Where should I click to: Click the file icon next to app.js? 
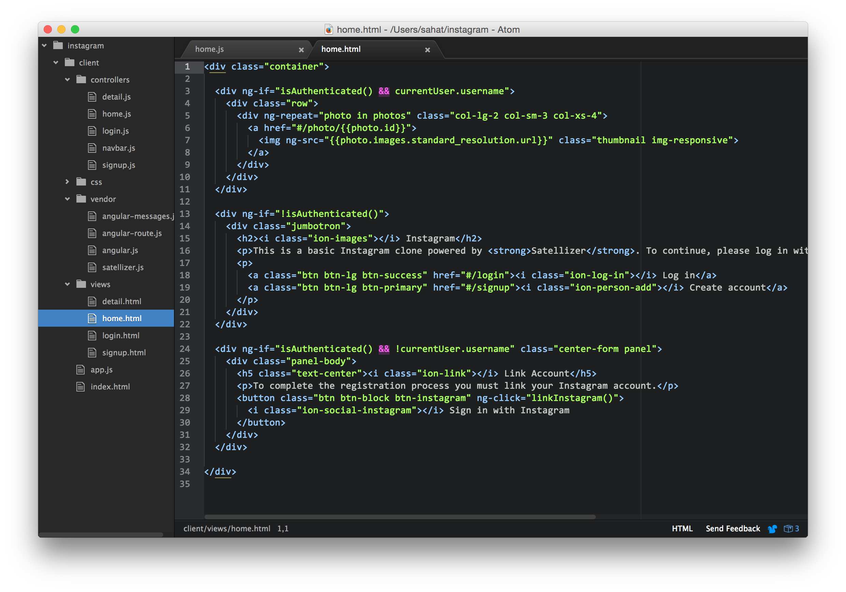tap(80, 370)
